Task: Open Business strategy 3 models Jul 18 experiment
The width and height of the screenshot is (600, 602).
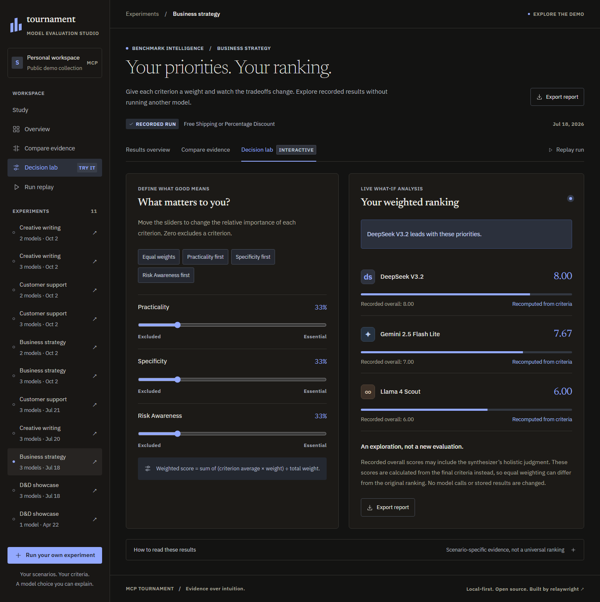Action: tap(55, 462)
